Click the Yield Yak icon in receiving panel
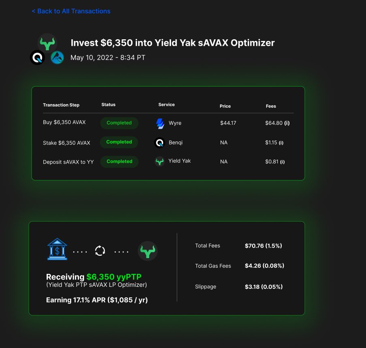 (148, 251)
